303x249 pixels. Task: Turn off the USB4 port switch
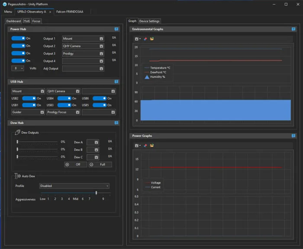[64, 99]
